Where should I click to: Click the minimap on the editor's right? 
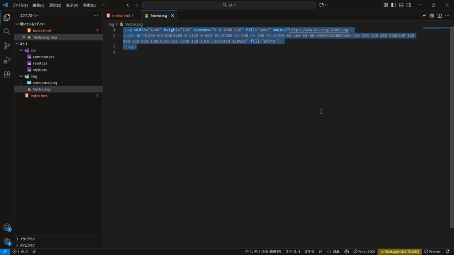point(436,29)
